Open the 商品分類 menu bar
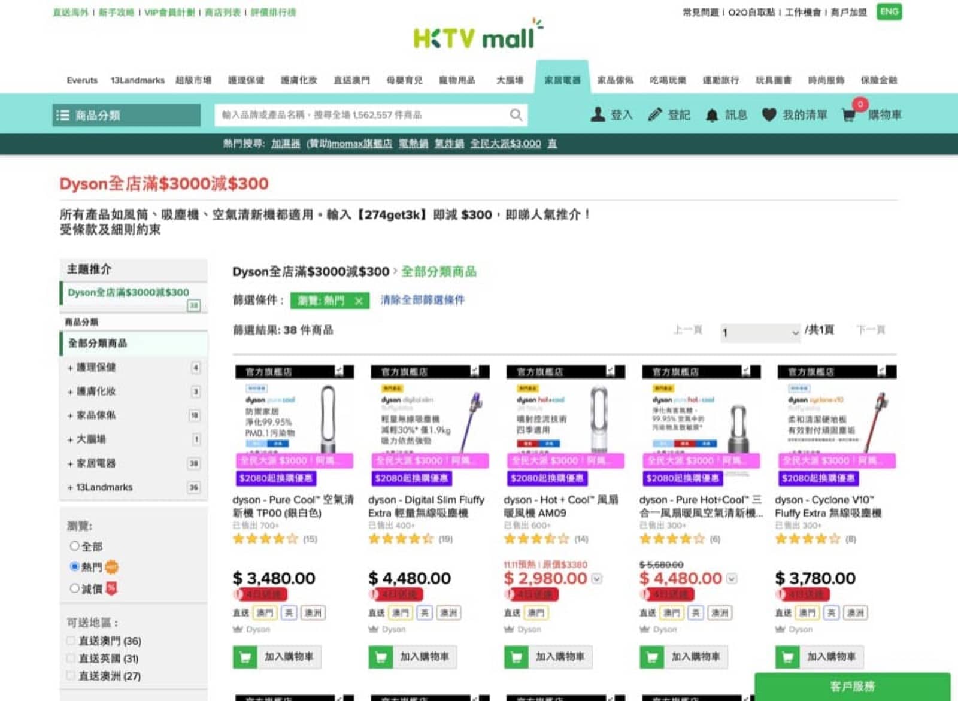 coord(126,115)
